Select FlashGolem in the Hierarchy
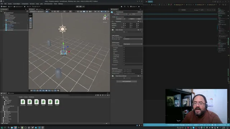The width and height of the screenshot is (230, 129). (x=10, y=30)
